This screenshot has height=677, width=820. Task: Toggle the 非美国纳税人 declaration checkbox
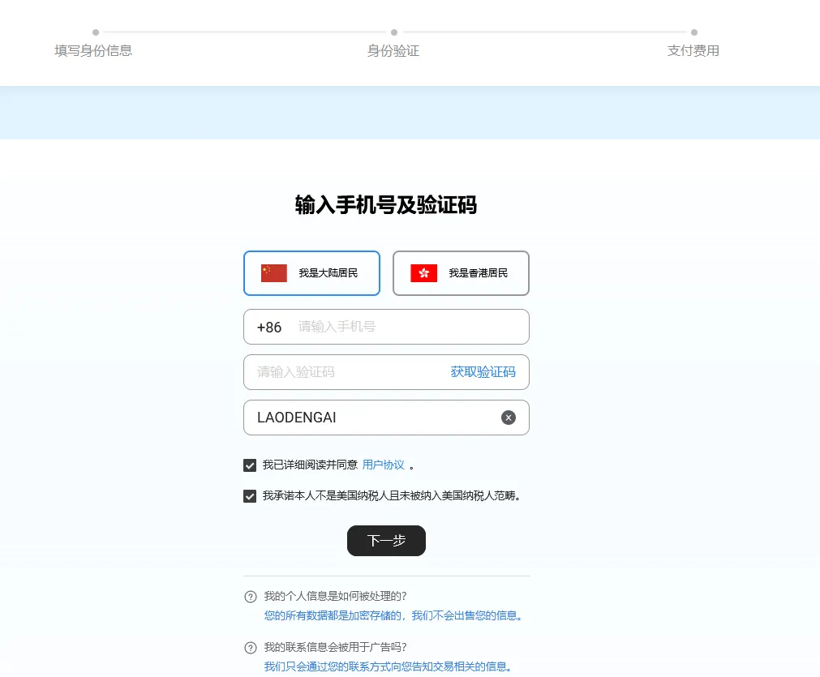[250, 496]
